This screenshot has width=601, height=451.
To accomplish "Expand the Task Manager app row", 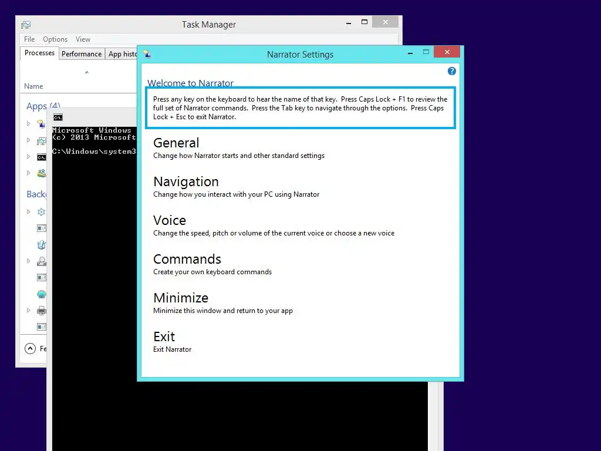I will tap(28, 140).
